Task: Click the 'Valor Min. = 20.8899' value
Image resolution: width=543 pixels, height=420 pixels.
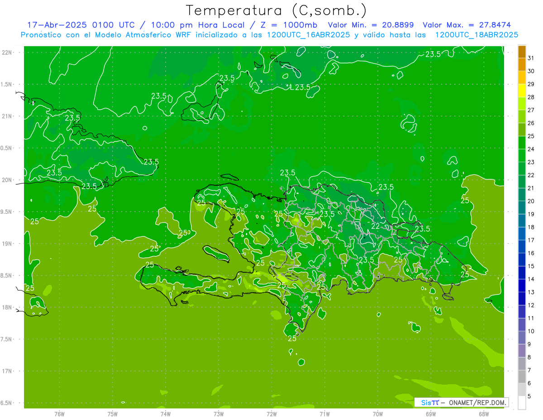Action: coord(371,25)
